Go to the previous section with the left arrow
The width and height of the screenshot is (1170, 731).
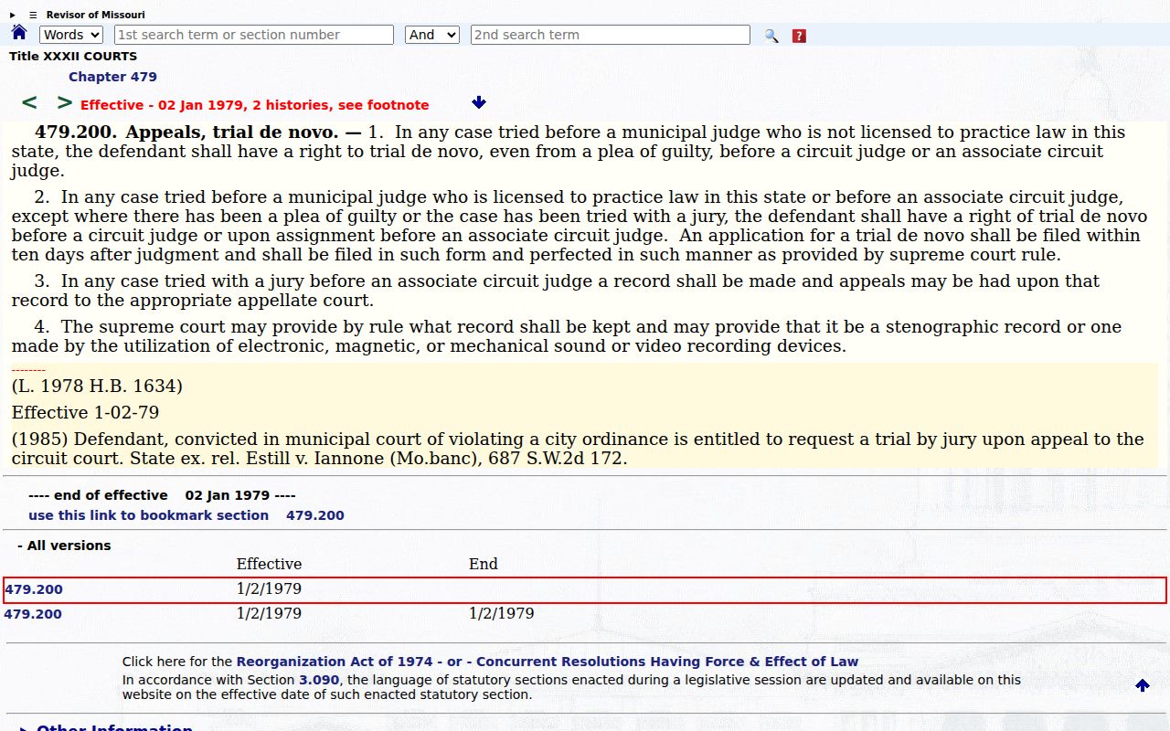(29, 103)
